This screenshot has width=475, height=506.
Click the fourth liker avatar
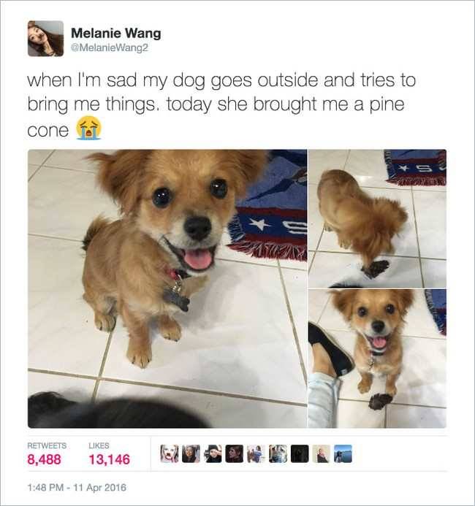(x=234, y=453)
